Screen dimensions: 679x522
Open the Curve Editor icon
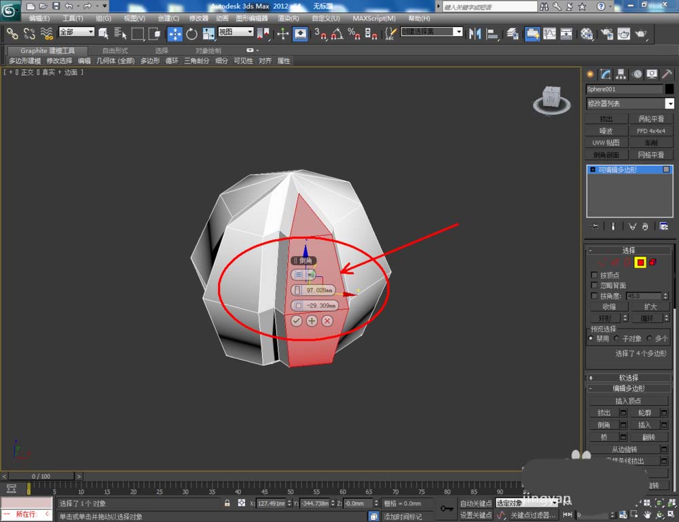pos(549,33)
